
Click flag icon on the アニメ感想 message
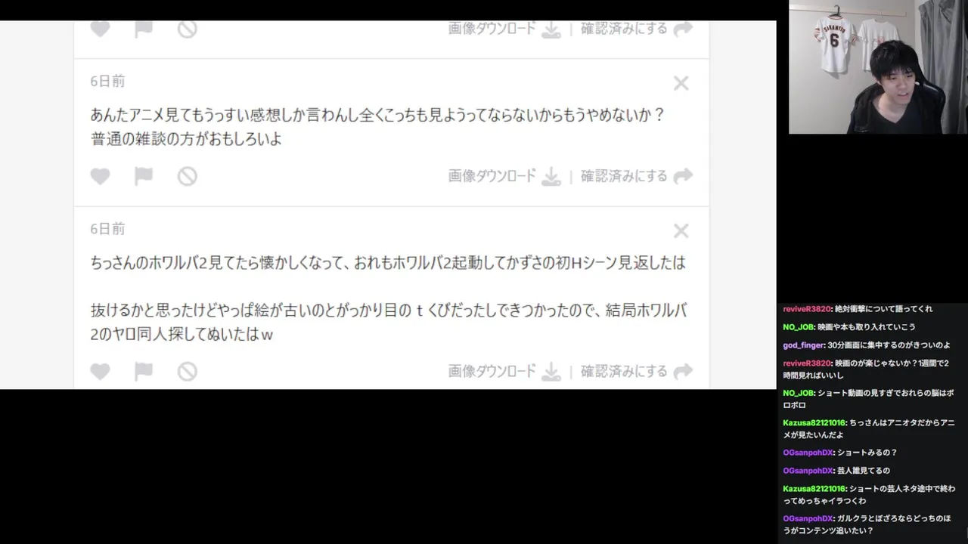[144, 176]
